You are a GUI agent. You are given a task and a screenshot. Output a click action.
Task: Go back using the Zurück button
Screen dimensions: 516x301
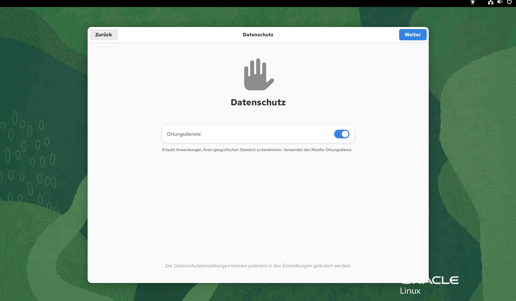[x=104, y=34]
